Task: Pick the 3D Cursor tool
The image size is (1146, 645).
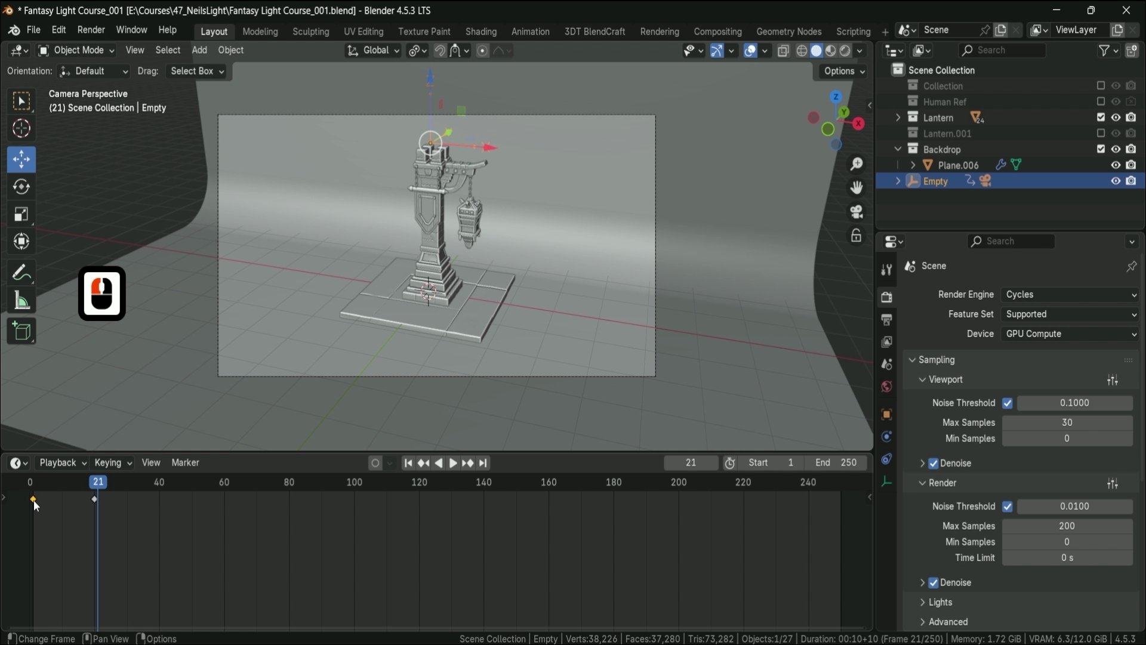Action: click(21, 129)
